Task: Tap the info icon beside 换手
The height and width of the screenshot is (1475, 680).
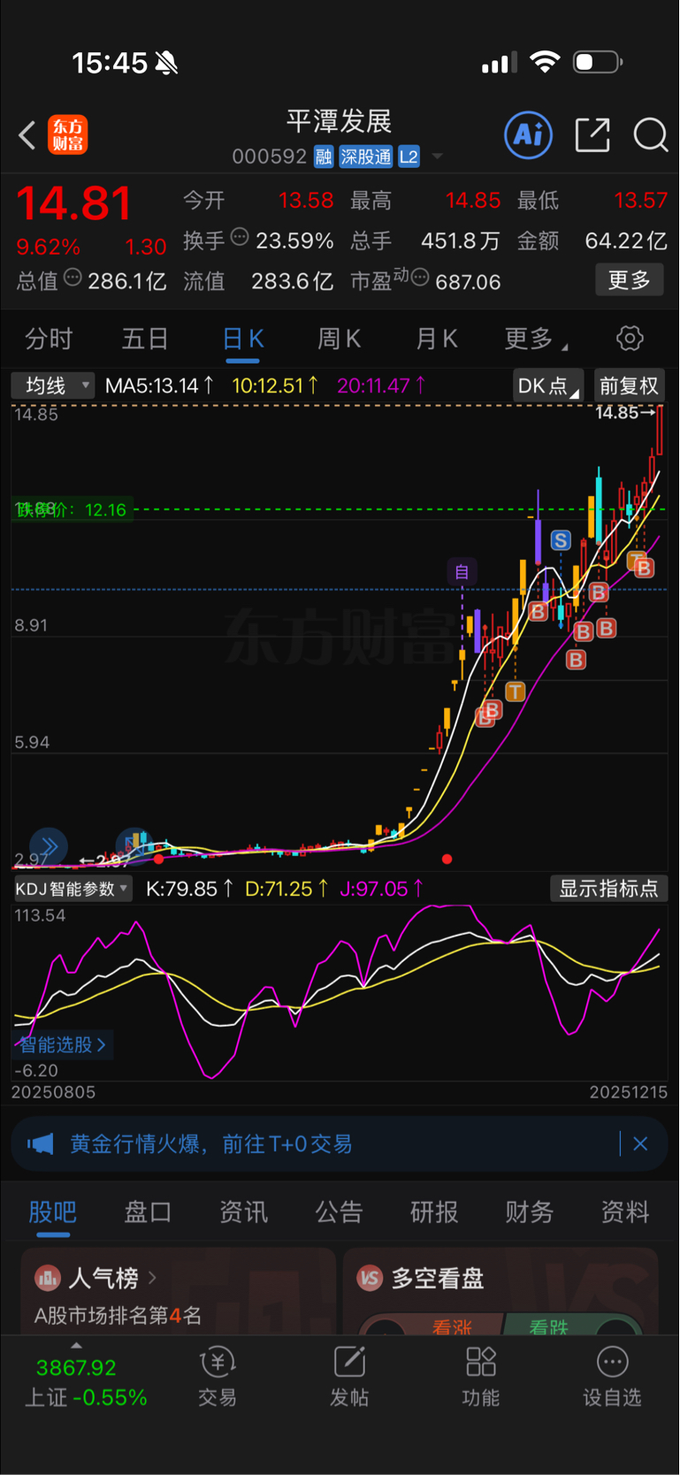Action: point(240,237)
